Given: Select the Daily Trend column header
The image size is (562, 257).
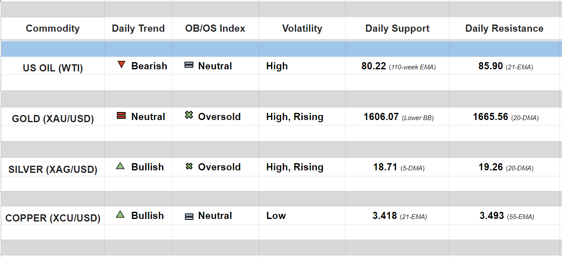Looking at the screenshot, I should click(x=138, y=28).
